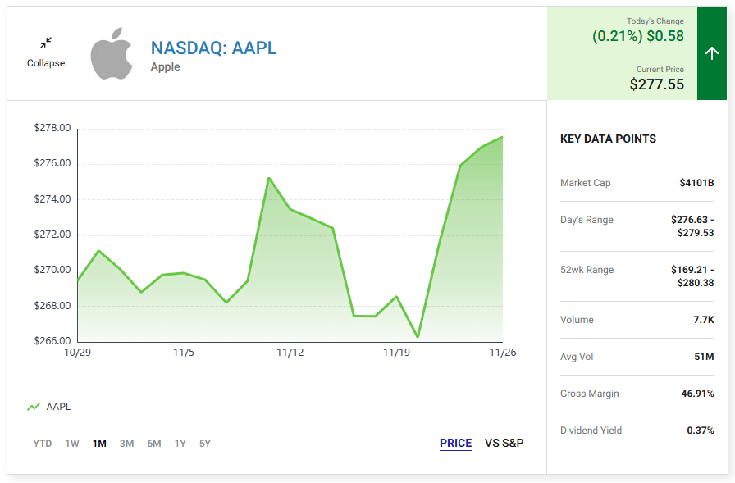735x483 pixels.
Task: Select the YTD time range
Action: [42, 443]
